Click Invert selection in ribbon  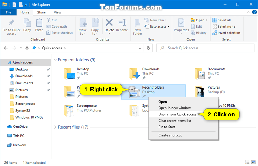point(226,33)
